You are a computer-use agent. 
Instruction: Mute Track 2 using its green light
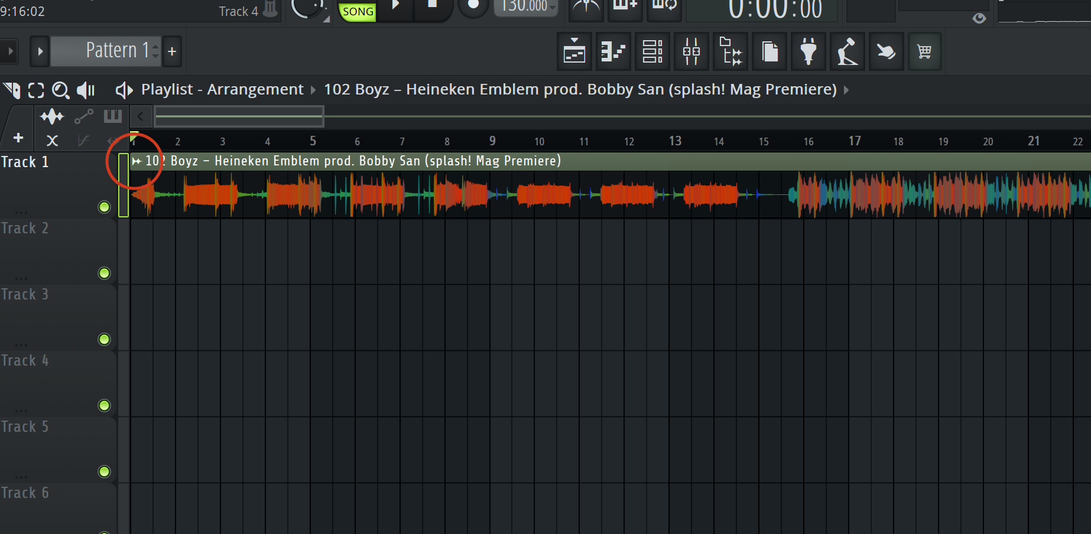point(104,273)
